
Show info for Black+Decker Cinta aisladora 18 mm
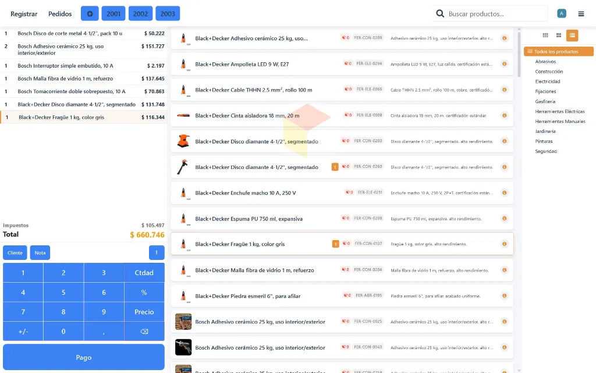coord(505,115)
